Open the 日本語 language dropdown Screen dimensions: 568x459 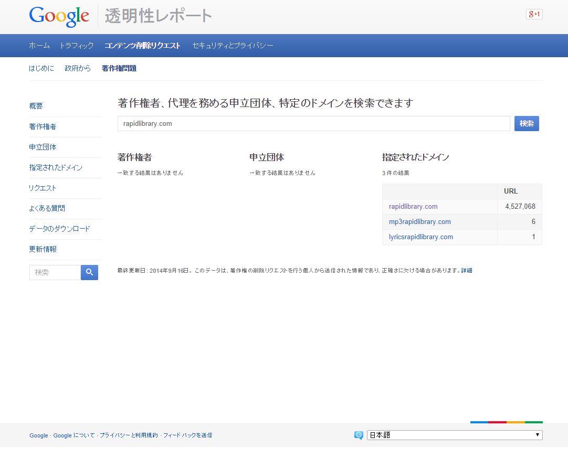pos(455,435)
